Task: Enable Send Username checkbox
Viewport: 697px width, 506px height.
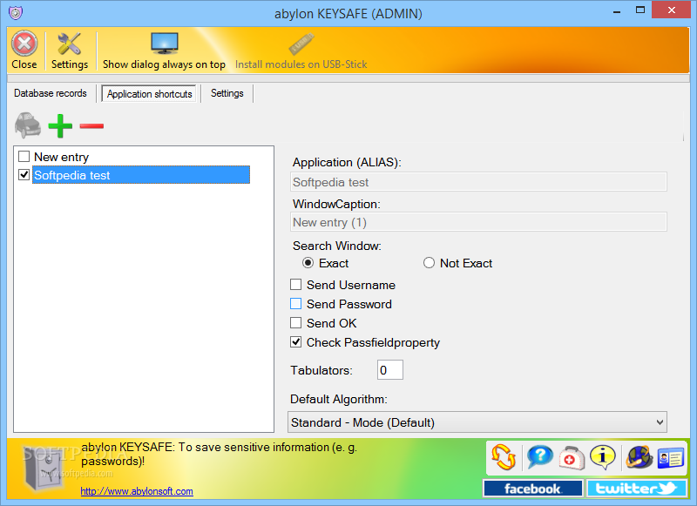Action: point(295,284)
